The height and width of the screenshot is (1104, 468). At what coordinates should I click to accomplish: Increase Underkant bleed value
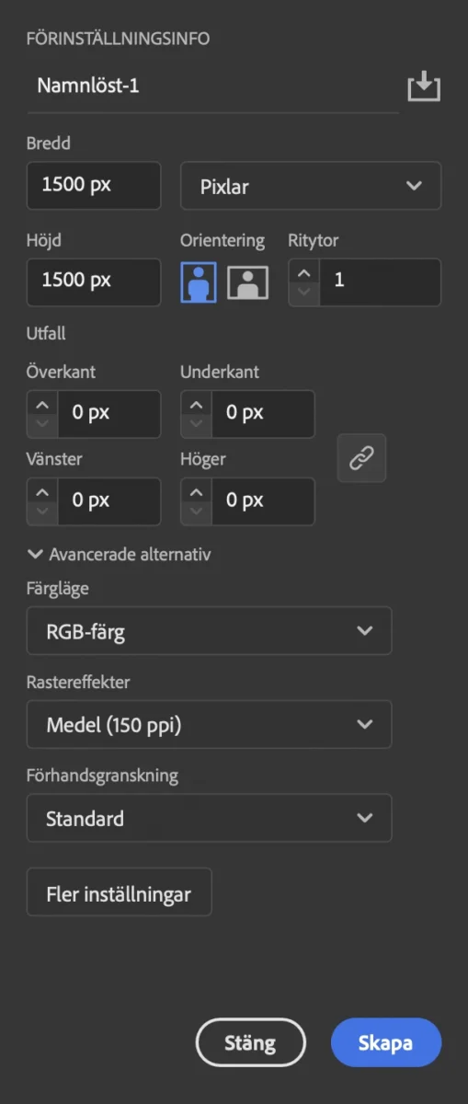click(196, 403)
